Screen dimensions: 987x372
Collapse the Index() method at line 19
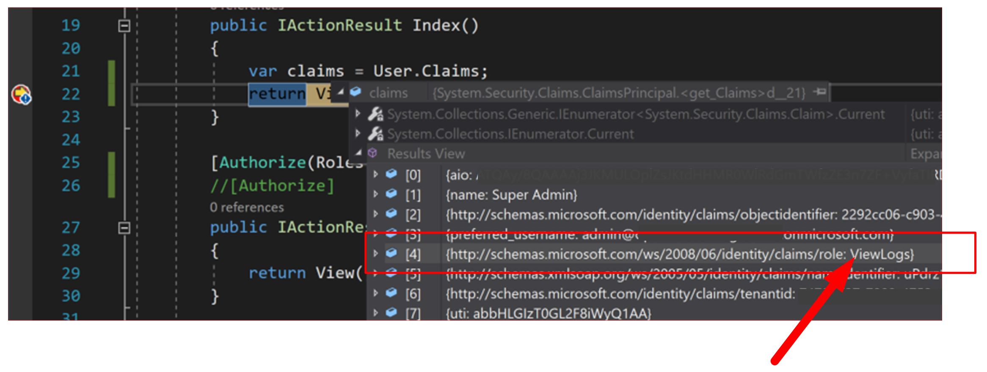tap(124, 26)
